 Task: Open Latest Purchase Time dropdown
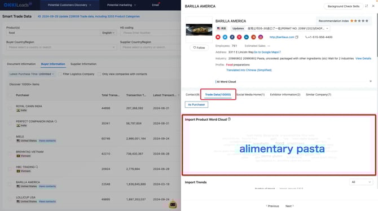coord(32,74)
